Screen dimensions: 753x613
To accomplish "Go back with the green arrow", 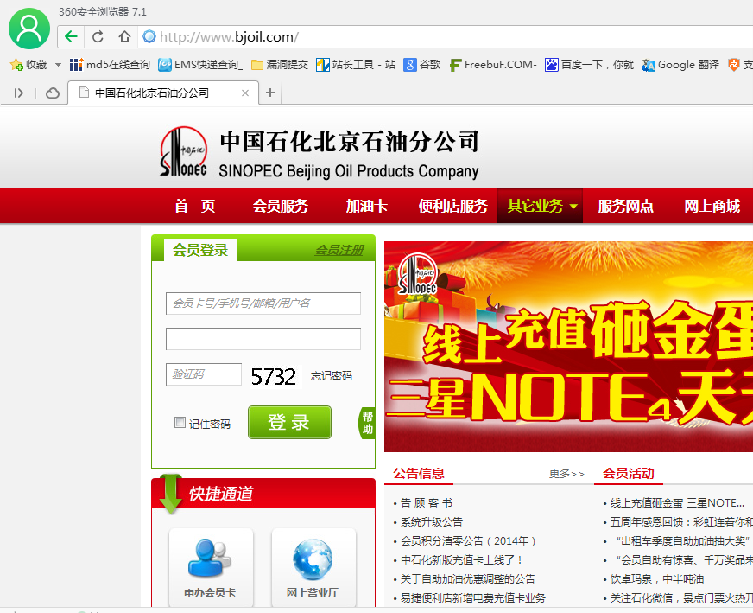I will click(x=71, y=36).
